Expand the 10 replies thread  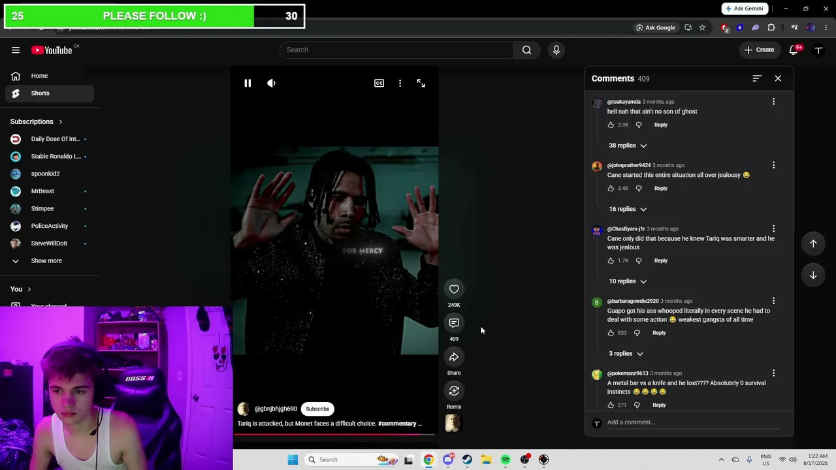pyautogui.click(x=628, y=281)
